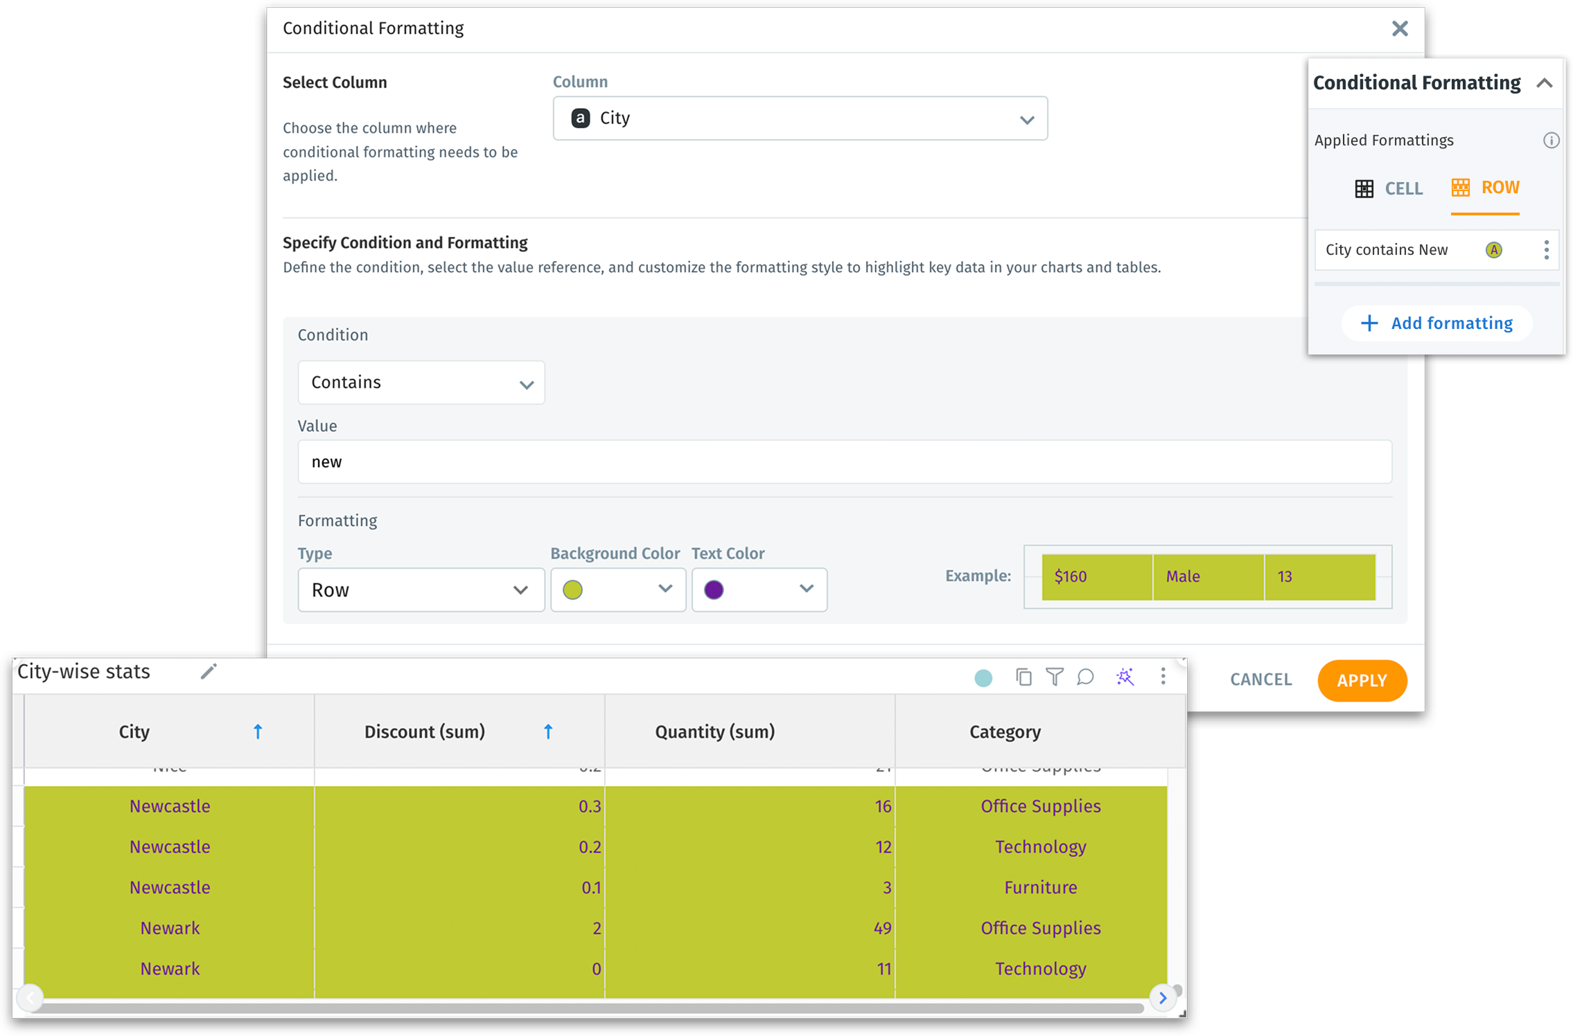Image resolution: width=1573 pixels, height=1036 pixels.
Task: Switch to the CELL tab
Action: pos(1389,188)
